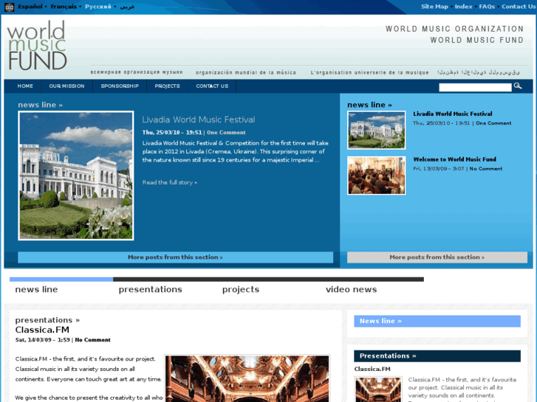537x402 pixels.
Task: Open One Comment in the light blue panel
Action: tap(493, 123)
